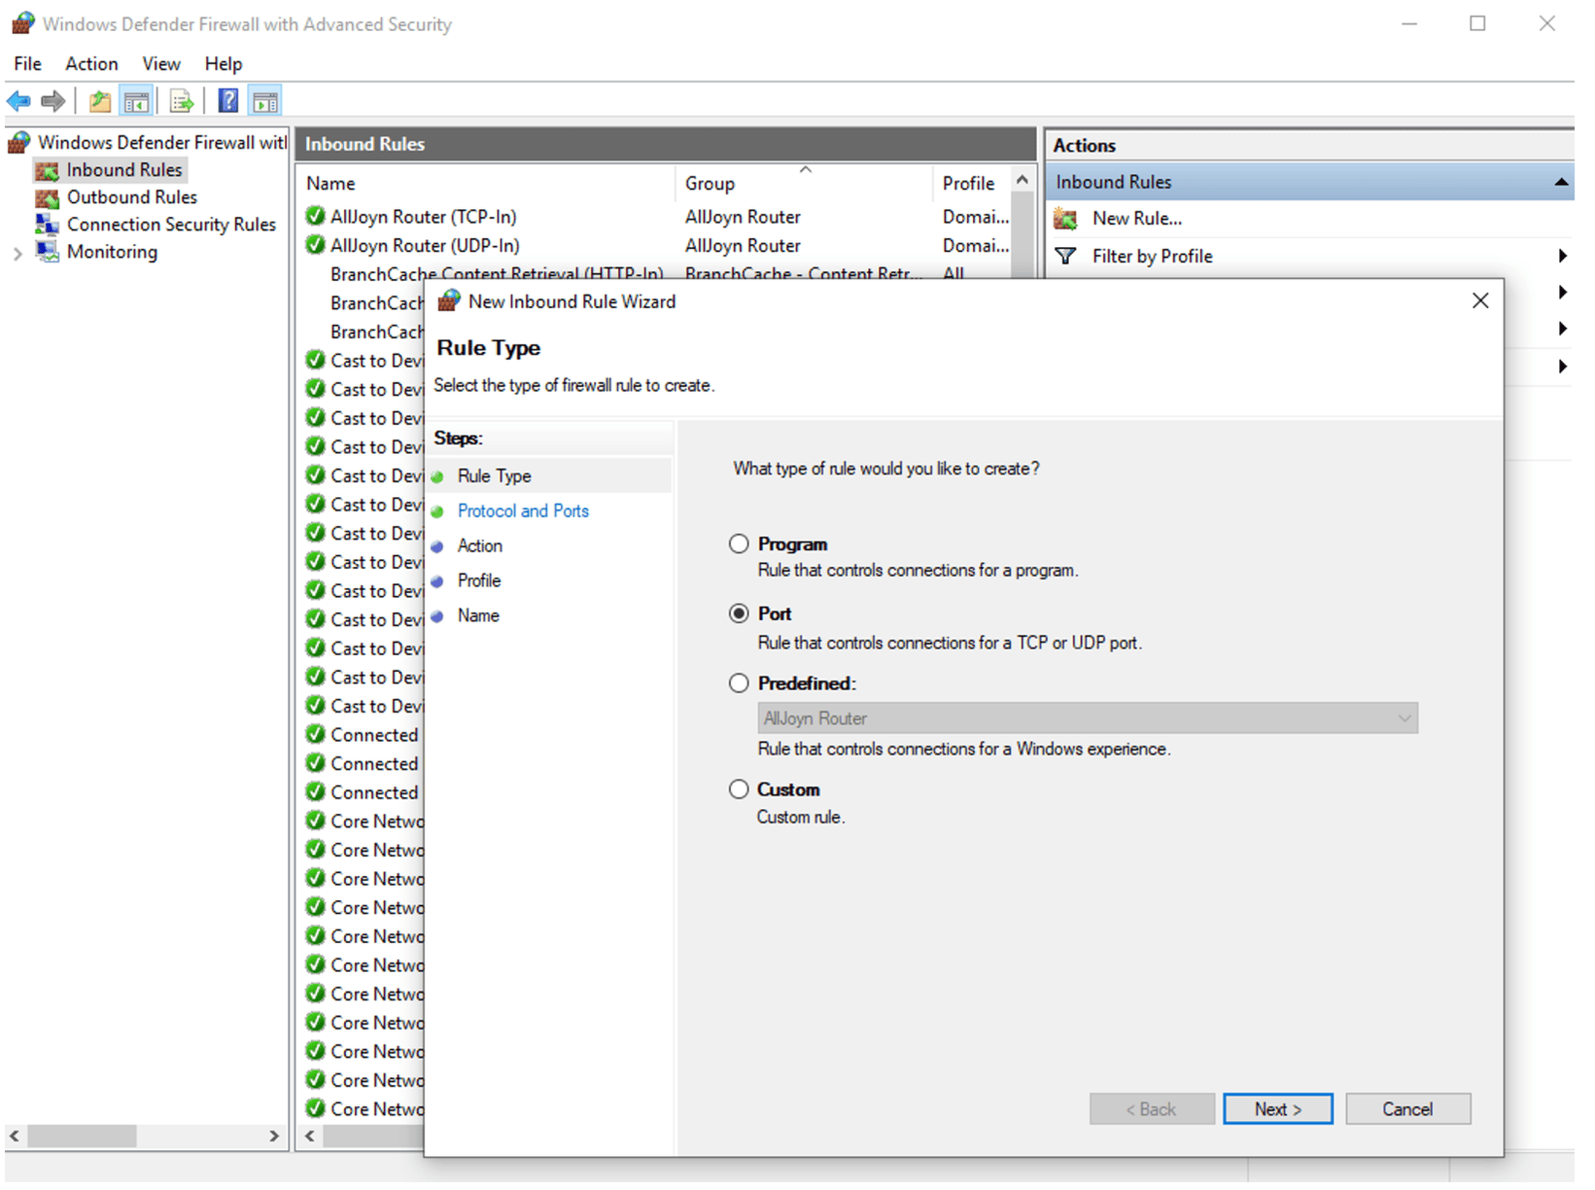Click the Up One Level folder icon
This screenshot has height=1190, width=1595.
100,101
